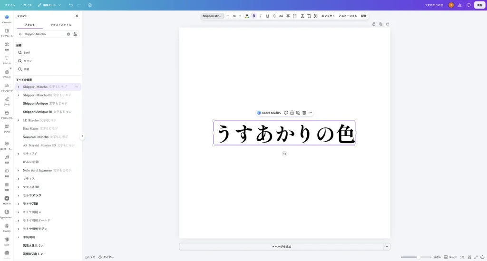Open the 配置 position button
This screenshot has height=261, width=487.
point(364,16)
